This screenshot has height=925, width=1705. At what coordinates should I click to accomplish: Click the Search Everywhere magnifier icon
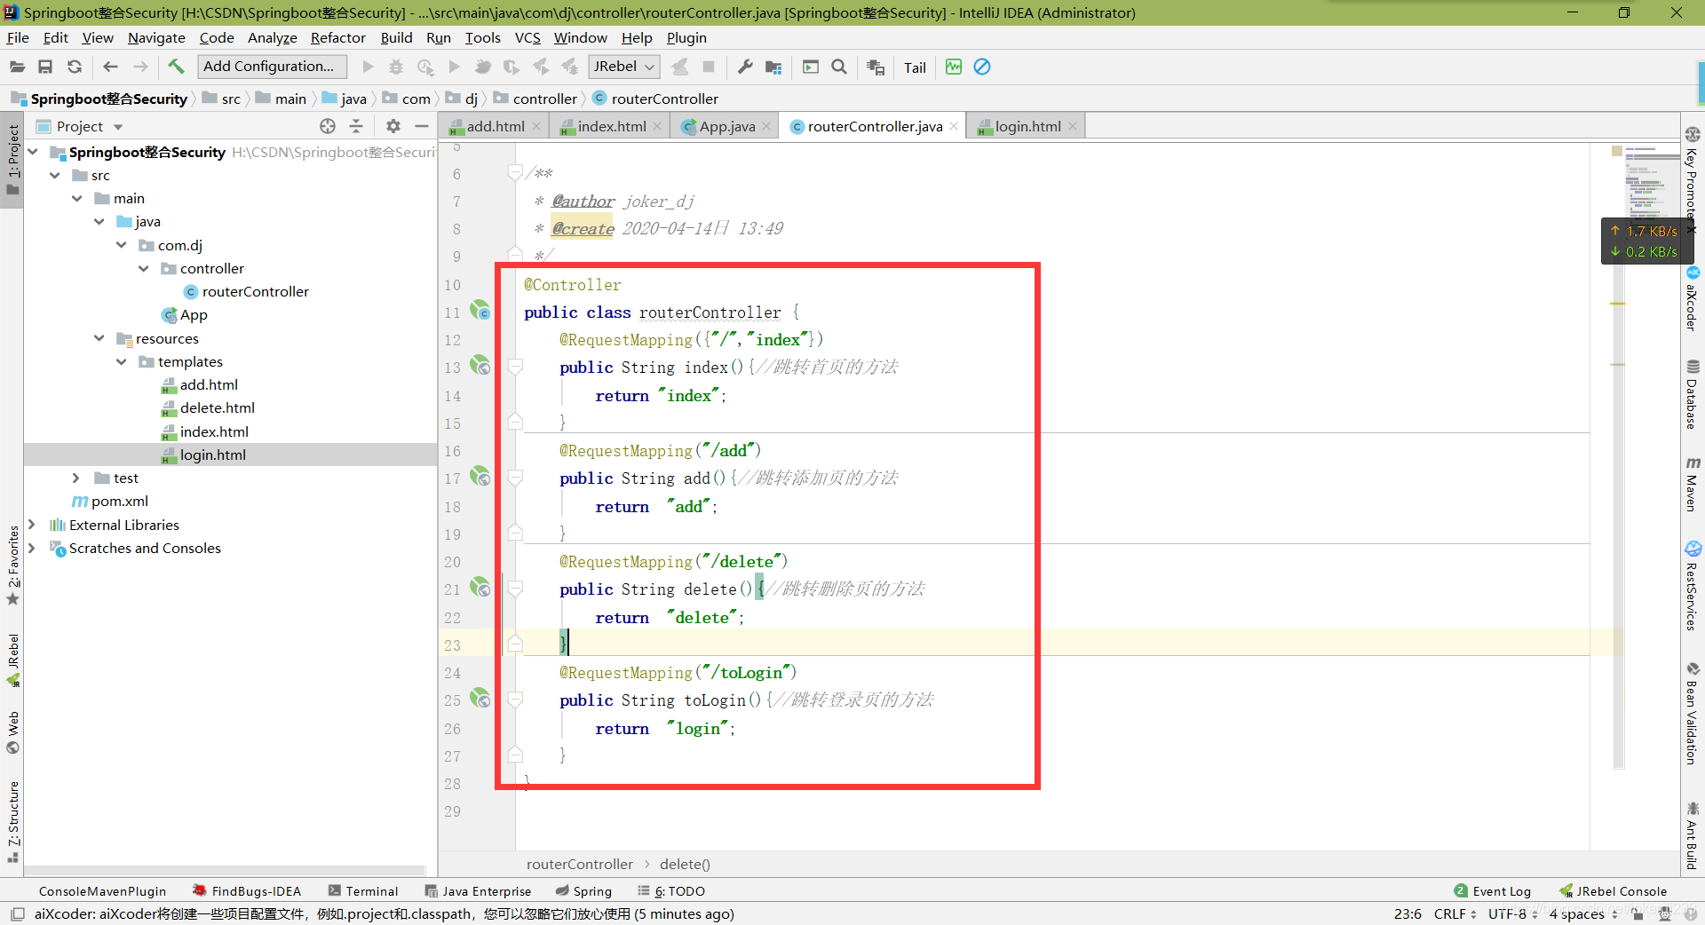coord(838,67)
